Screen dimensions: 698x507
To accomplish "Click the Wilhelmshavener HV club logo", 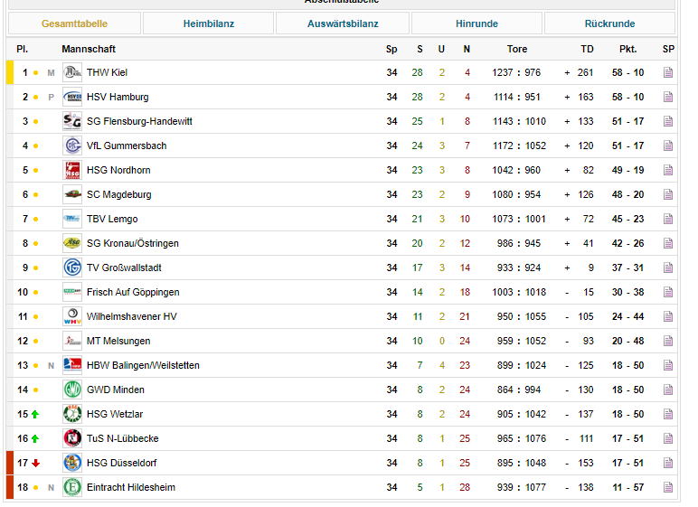I will click(x=72, y=316).
